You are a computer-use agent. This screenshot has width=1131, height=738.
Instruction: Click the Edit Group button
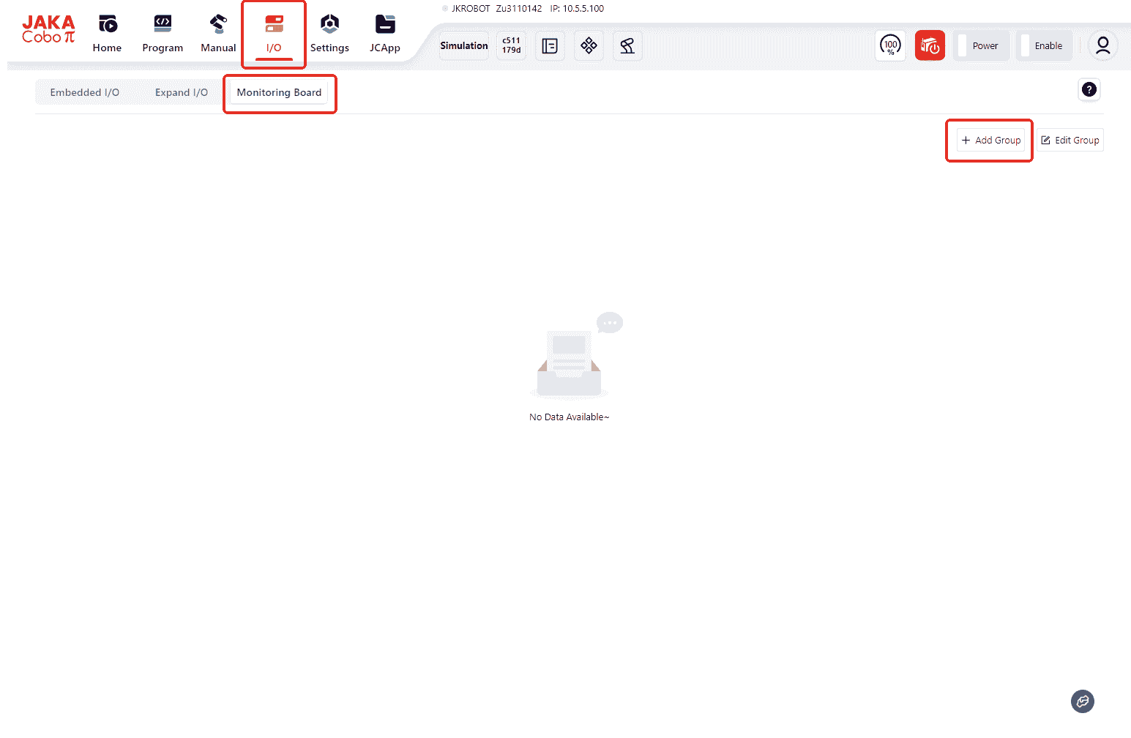1070,141
